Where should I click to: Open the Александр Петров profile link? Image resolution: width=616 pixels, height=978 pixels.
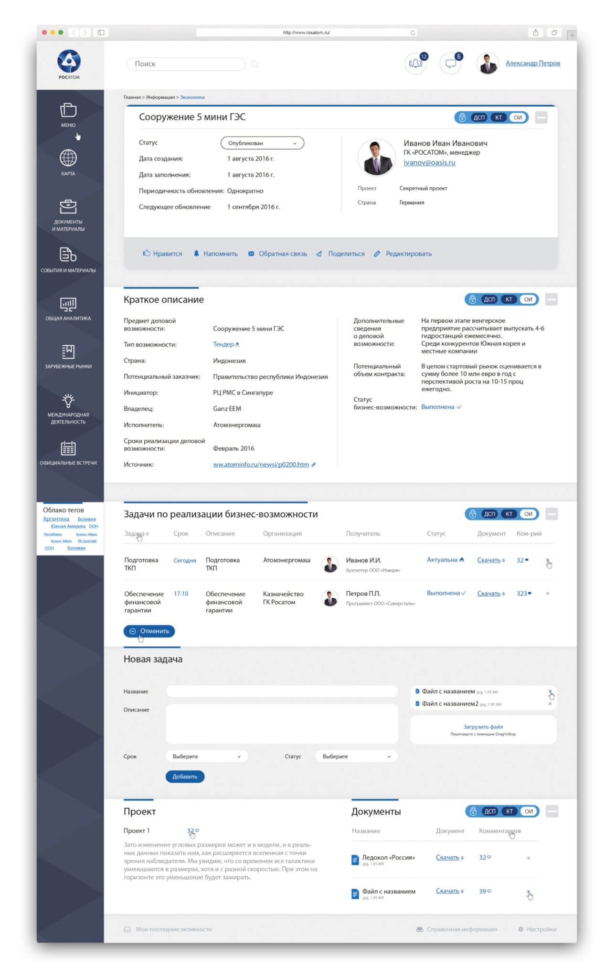coord(532,63)
